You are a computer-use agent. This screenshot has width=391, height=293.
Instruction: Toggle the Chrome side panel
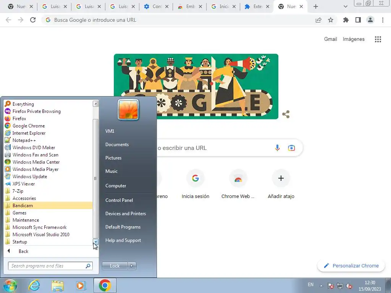tap(358, 20)
